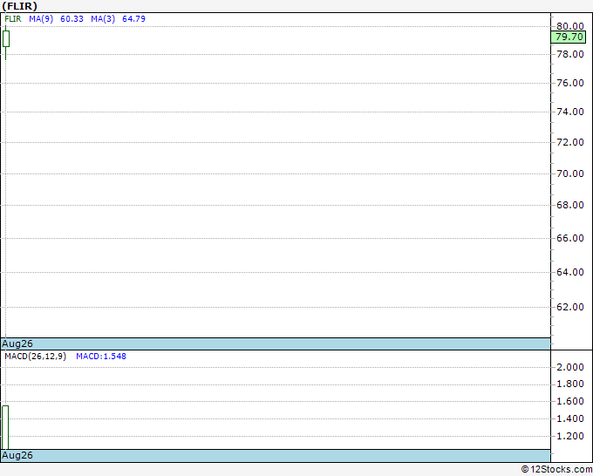Screen dimensions: 593x476
Task: Click the current price tag 79.70
Action: click(569, 37)
